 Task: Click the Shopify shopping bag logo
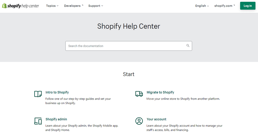coord(4,6)
